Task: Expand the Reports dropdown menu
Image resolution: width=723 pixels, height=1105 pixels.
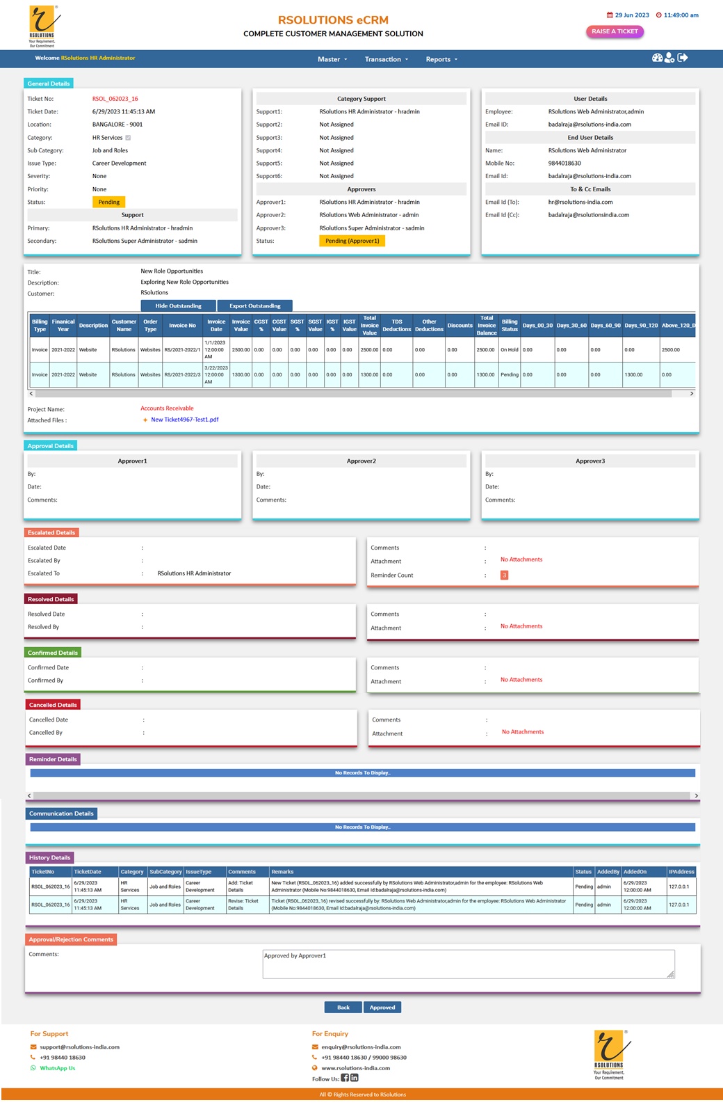Action: [441, 60]
